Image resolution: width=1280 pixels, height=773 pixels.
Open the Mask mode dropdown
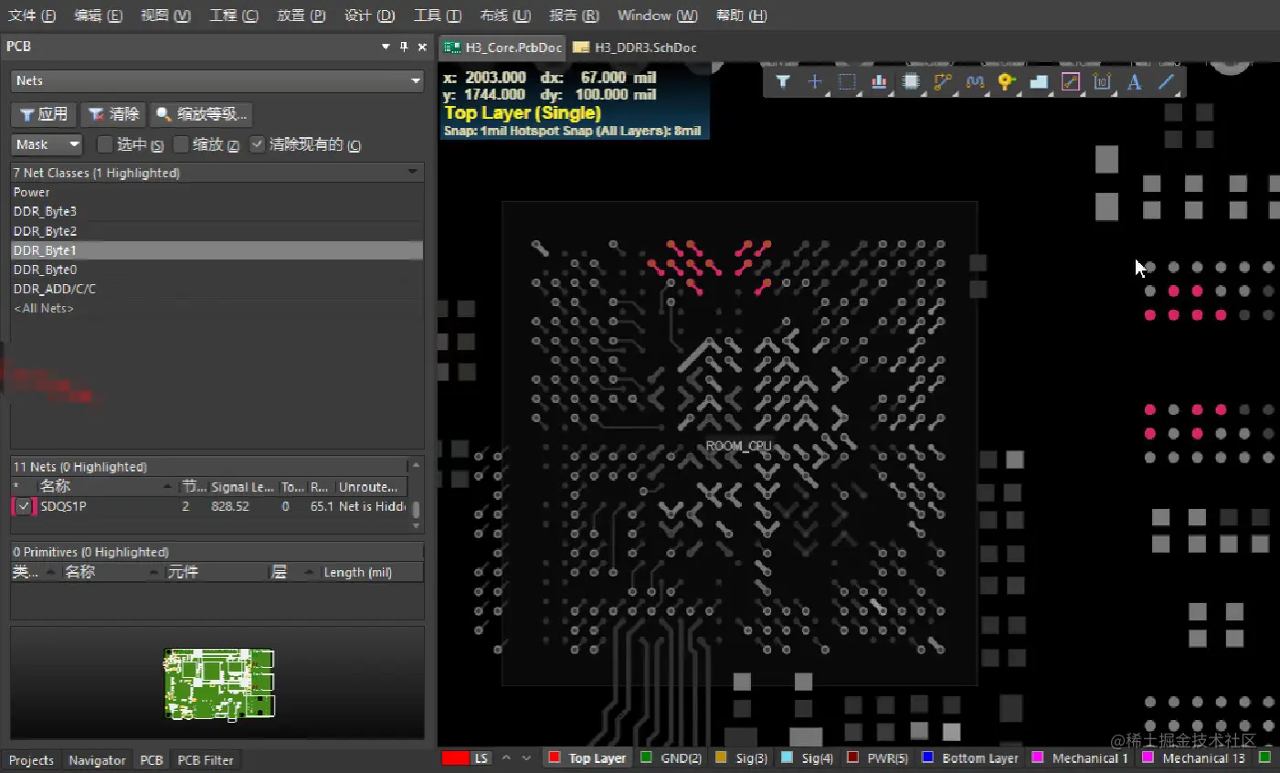tap(74, 144)
